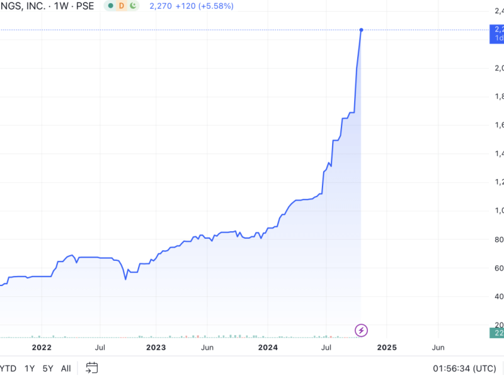Click the purple lightning bolt icon on the chart
Viewport: 504px width, 378px height.
[361, 329]
